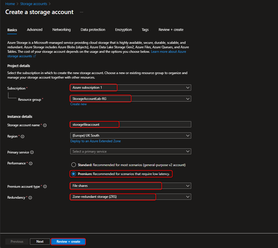Click the Review + create button

coord(68,241)
